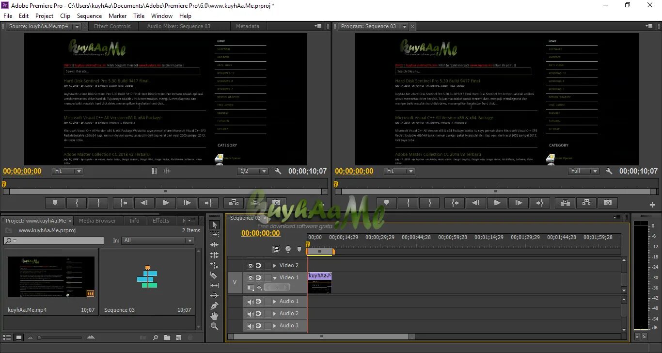662x353 pixels.
Task: Click Export Frame camera in Source monitor
Action: (276, 203)
